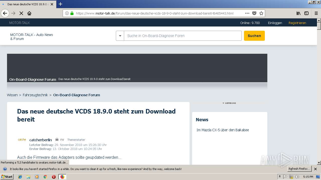Stop loading the page
The image size is (321, 180).
(x=21, y=13)
